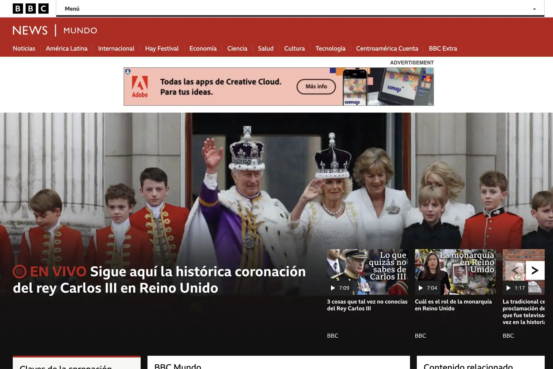Open the EN VIVO coronation headline

(159, 280)
